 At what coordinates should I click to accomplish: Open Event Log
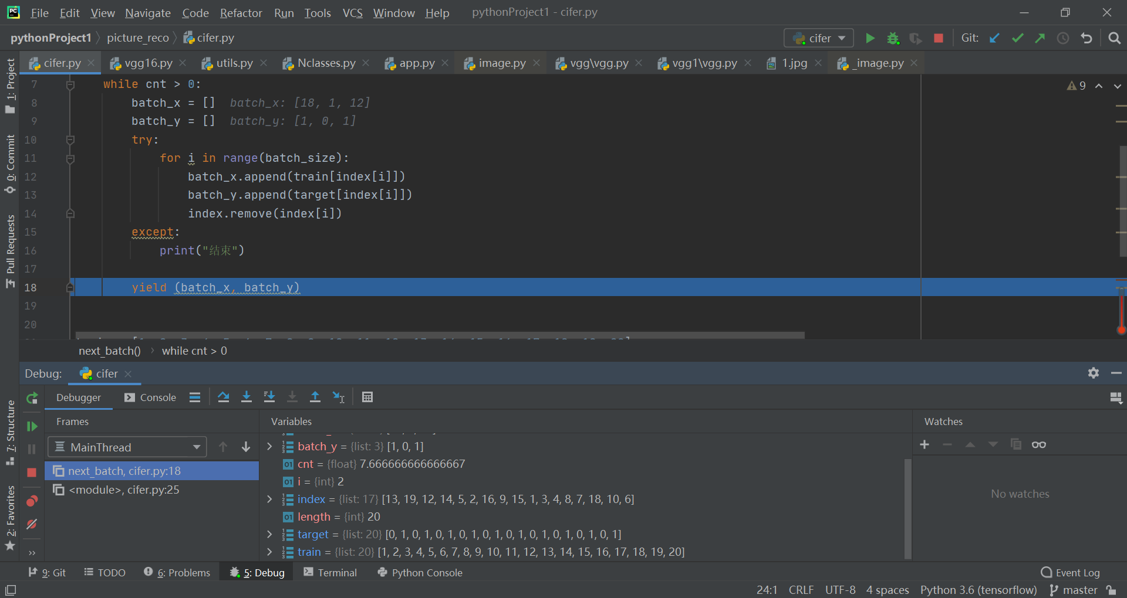[x=1071, y=573]
